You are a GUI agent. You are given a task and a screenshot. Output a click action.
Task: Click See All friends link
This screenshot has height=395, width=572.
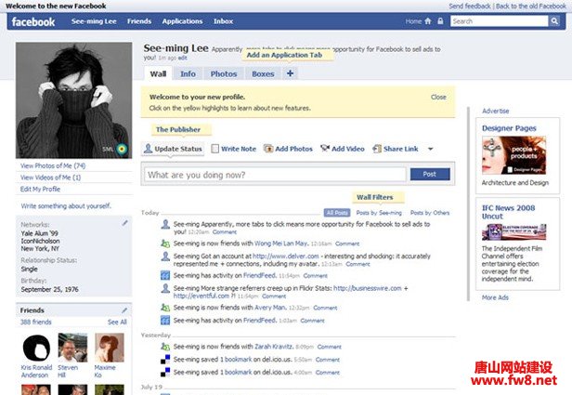117,322
